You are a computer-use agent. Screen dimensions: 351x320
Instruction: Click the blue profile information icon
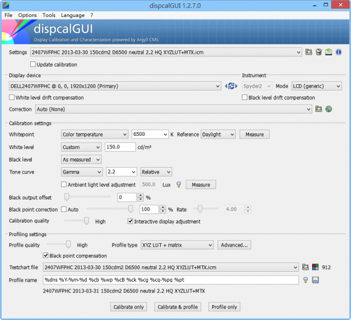[x=338, y=52]
